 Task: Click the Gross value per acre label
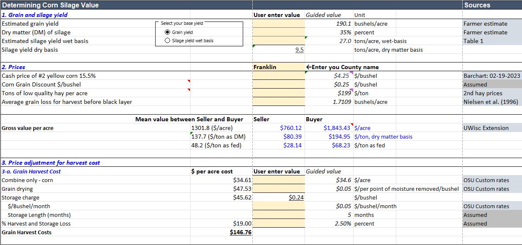pyautogui.click(x=27, y=128)
